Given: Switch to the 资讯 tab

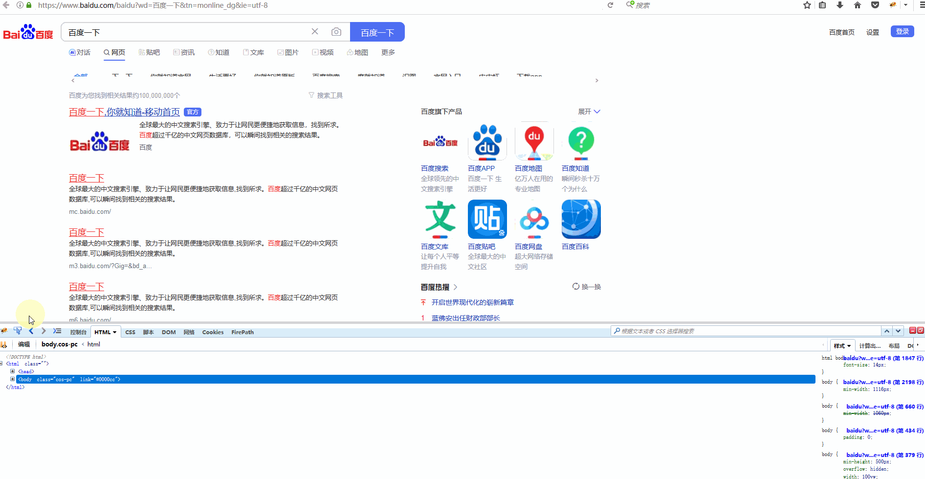Looking at the screenshot, I should tap(184, 52).
